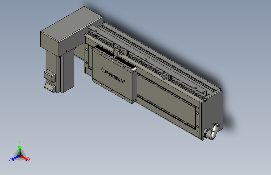
Task: Select the upper connector block on motor column
Action: pyautogui.click(x=50, y=76)
